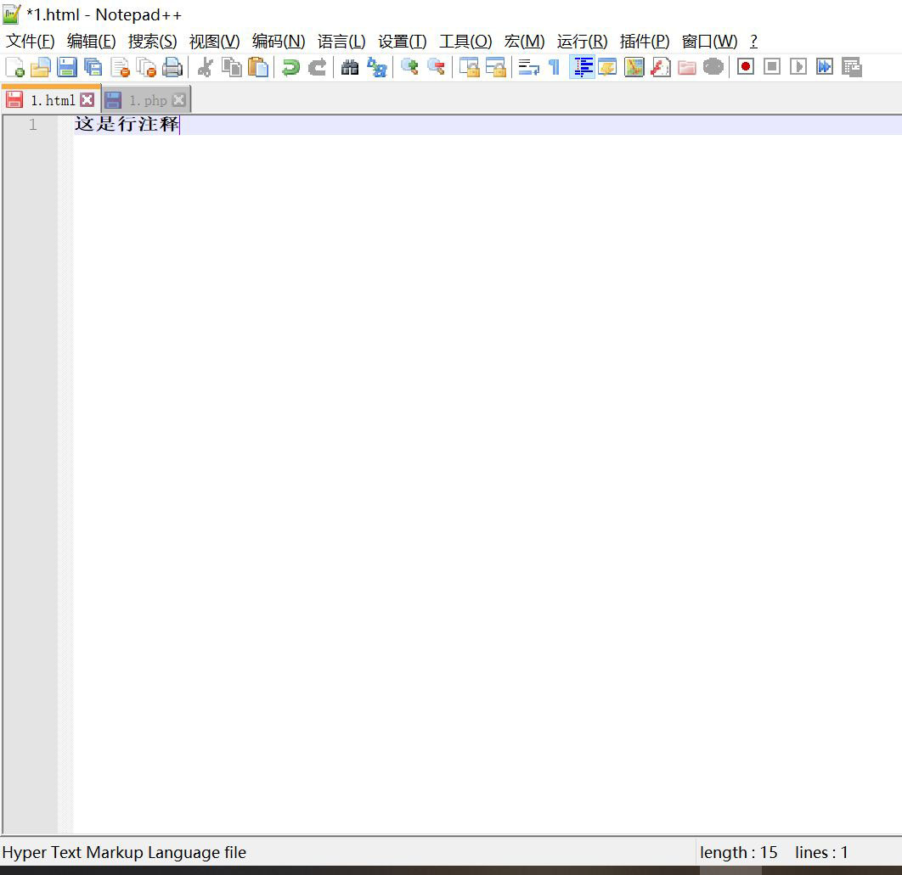Open Replace dialog icon
This screenshot has width=902, height=875.
(x=377, y=67)
